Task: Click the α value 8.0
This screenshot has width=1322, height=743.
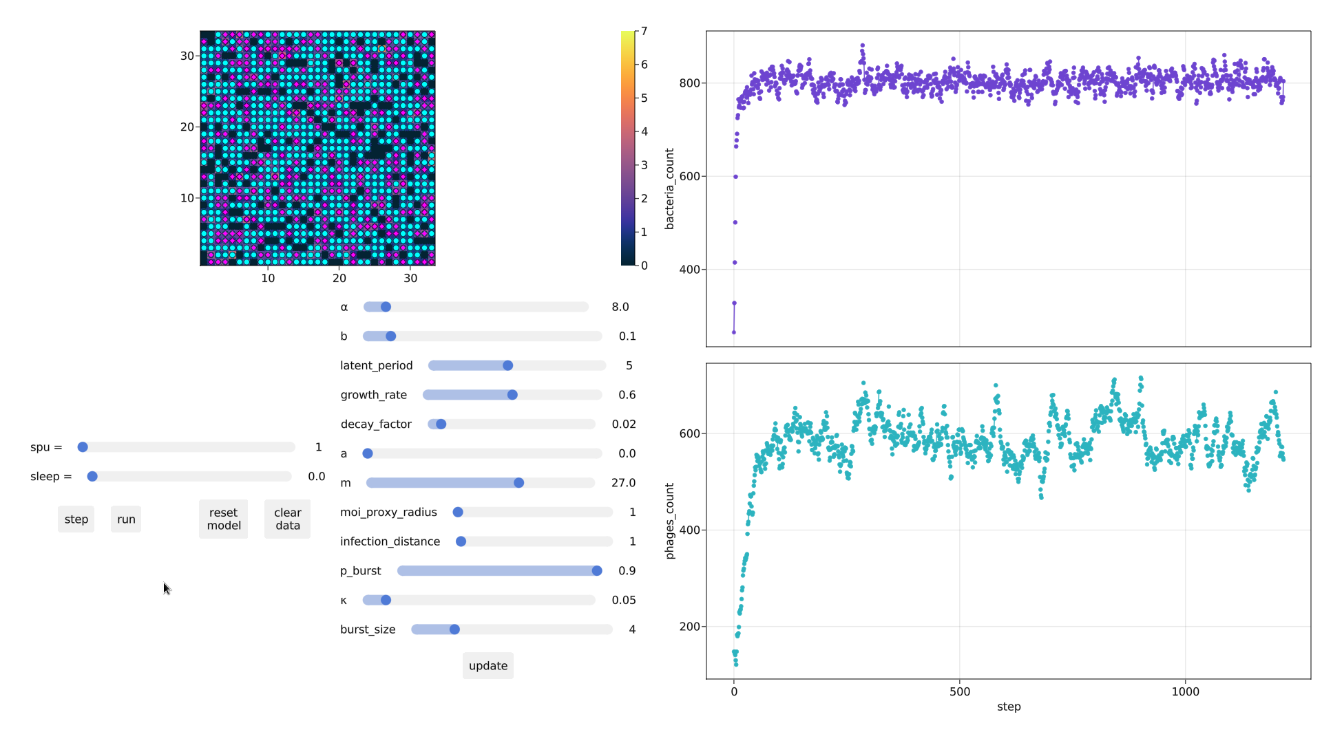Action: click(620, 307)
